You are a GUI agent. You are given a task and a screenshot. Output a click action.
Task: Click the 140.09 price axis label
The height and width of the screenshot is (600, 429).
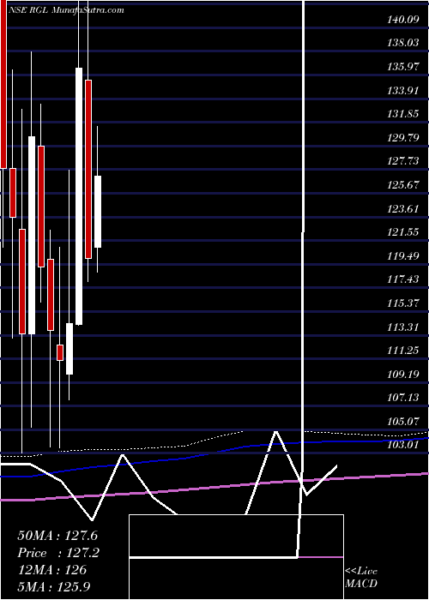pos(403,20)
